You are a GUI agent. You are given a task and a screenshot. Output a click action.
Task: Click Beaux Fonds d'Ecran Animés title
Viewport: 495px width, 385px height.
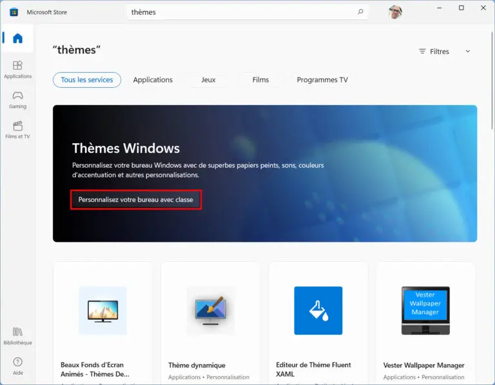point(95,370)
